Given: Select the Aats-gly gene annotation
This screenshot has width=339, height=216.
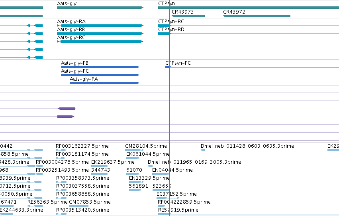Looking at the screenshot, I should tap(100, 8).
